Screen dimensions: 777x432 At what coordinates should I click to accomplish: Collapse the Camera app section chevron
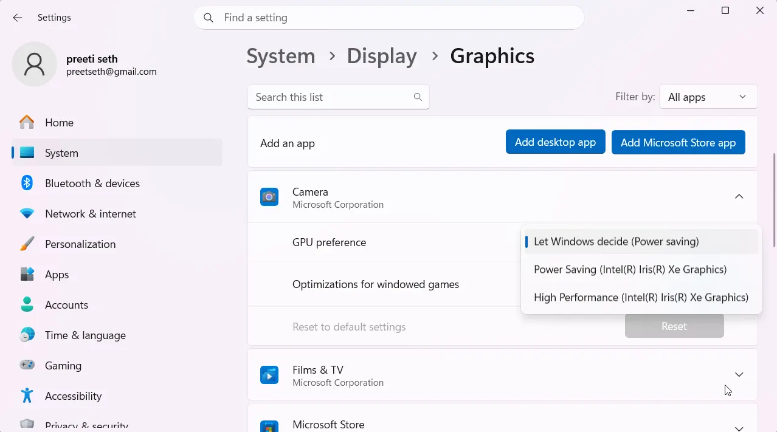pos(739,196)
